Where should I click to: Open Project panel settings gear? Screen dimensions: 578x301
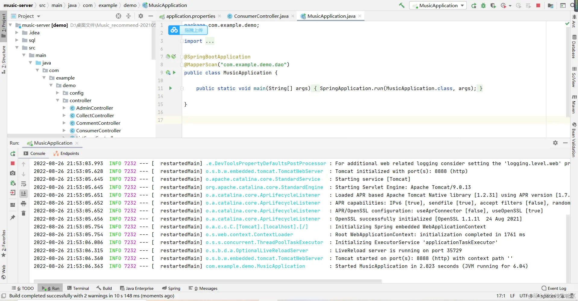141,16
